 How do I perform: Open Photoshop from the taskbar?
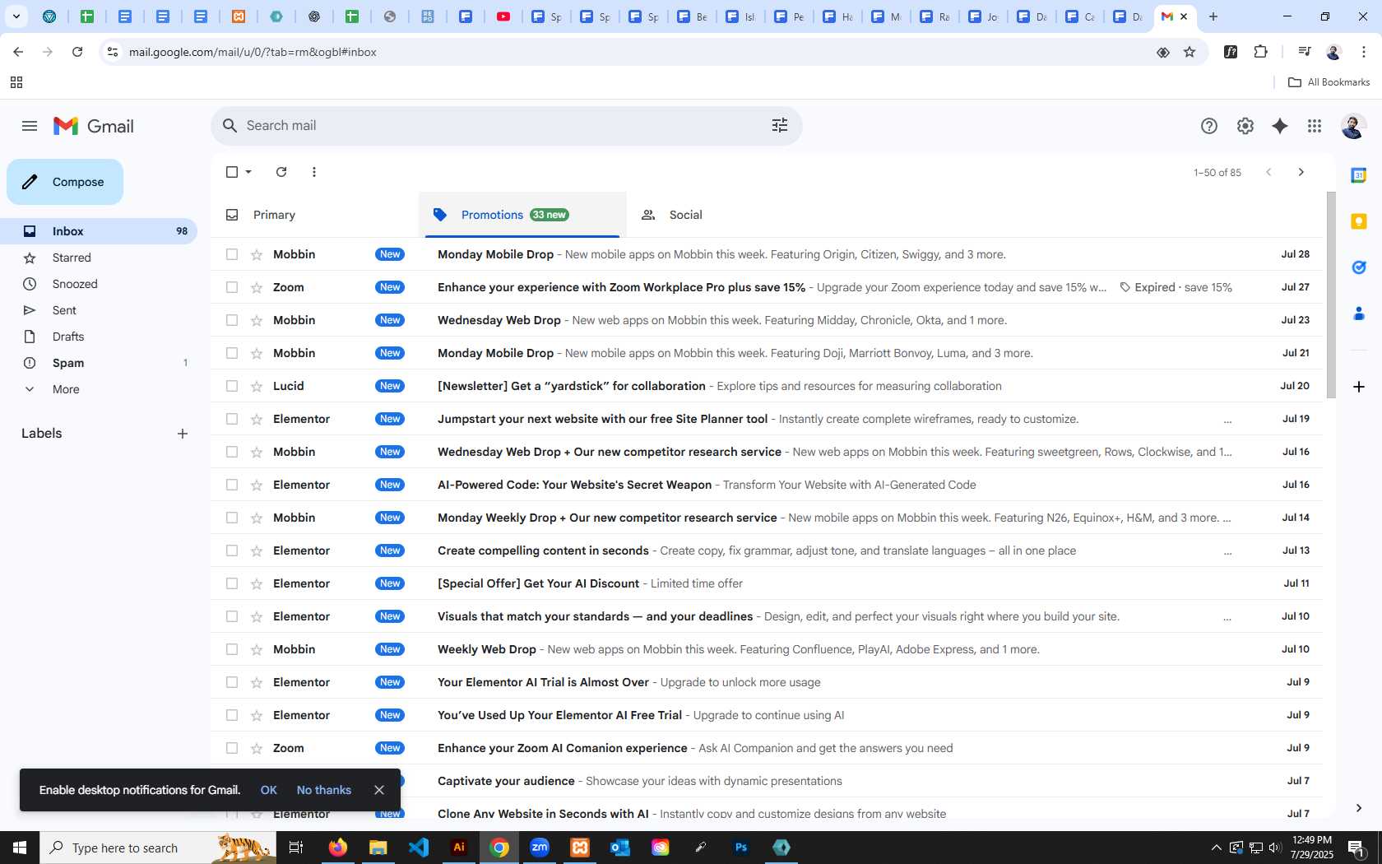coord(741,848)
